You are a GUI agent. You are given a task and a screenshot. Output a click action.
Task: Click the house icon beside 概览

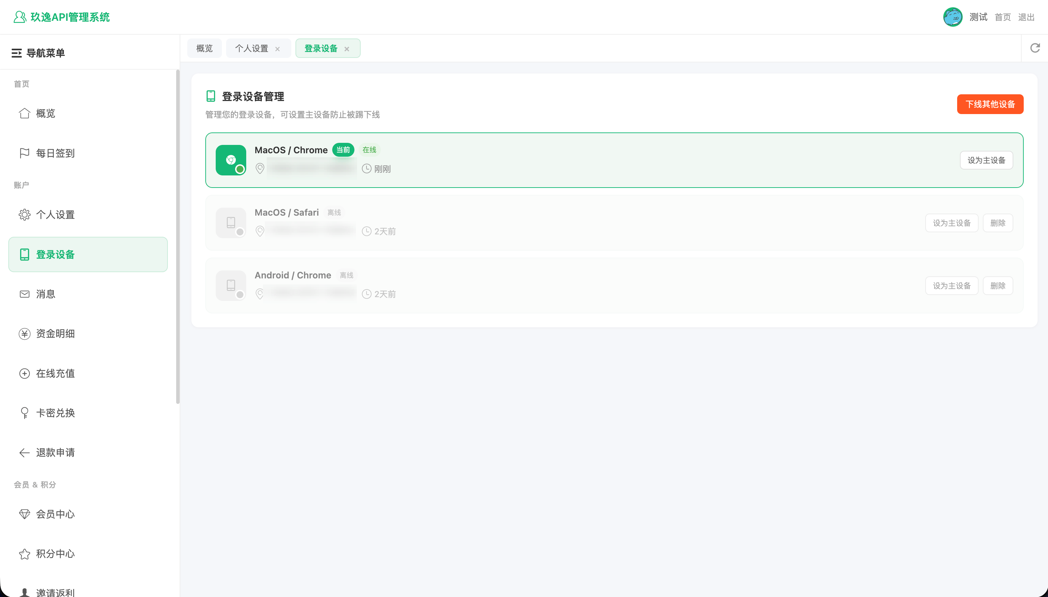pyautogui.click(x=25, y=113)
